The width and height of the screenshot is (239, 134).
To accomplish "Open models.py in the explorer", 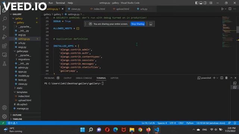I will pyautogui.click(x=24, y=76).
